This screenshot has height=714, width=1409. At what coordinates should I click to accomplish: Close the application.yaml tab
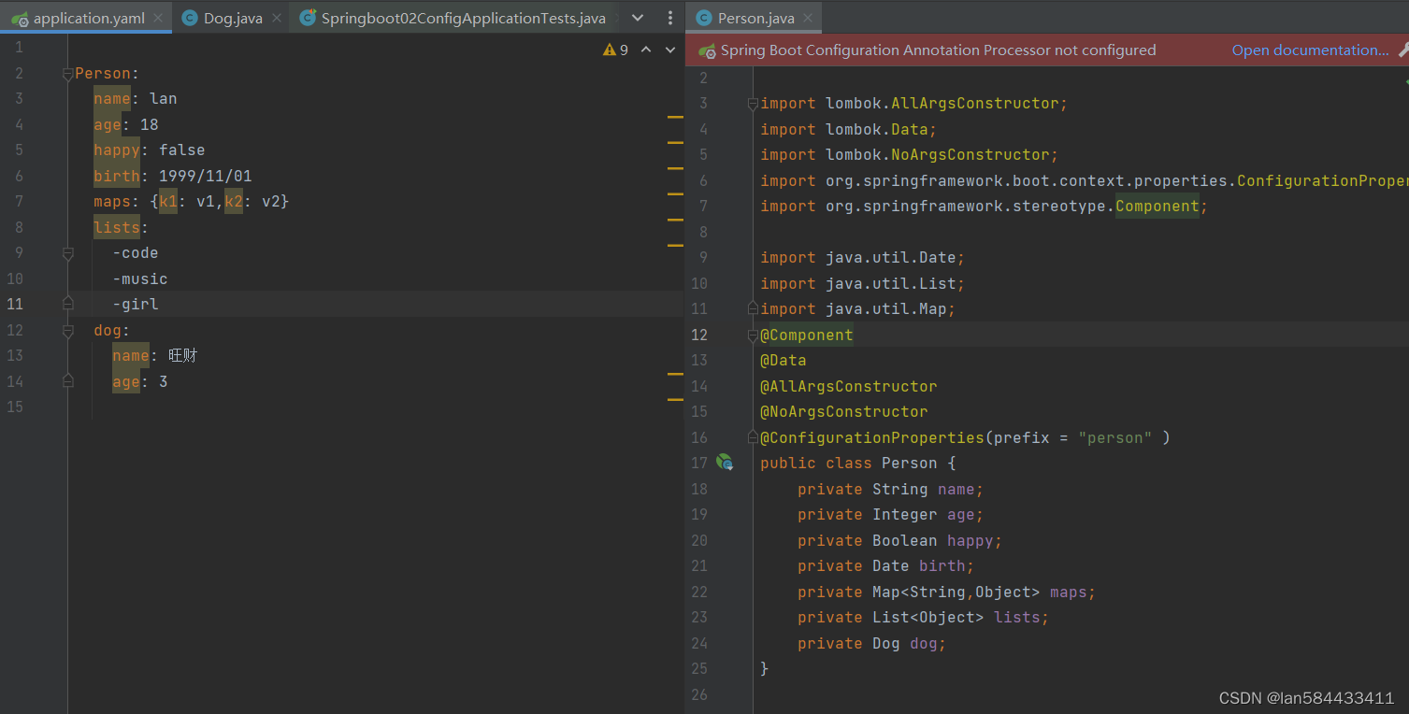[158, 18]
